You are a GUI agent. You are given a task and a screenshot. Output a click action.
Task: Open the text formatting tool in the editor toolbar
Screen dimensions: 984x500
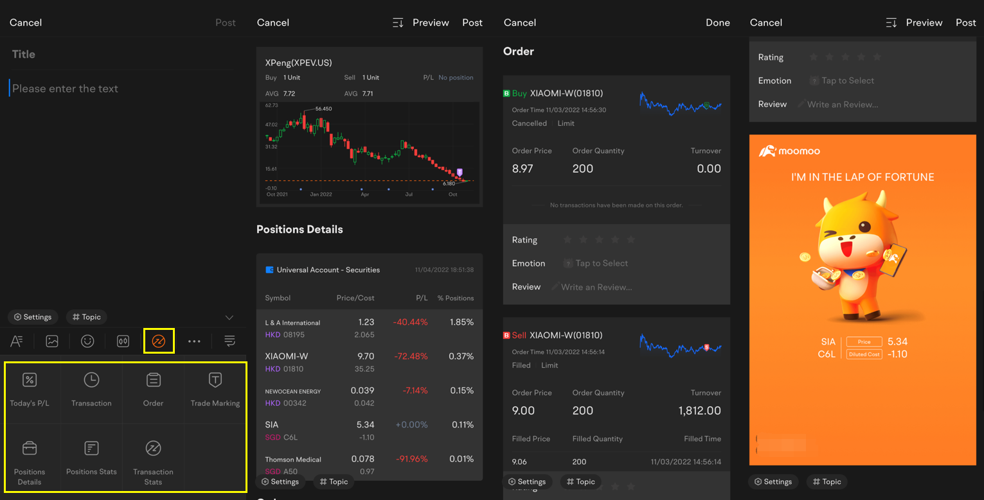click(17, 341)
